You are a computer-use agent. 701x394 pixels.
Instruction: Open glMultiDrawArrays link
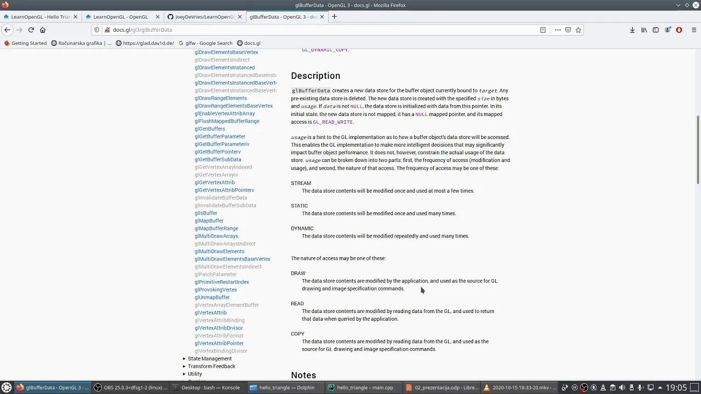[216, 236]
